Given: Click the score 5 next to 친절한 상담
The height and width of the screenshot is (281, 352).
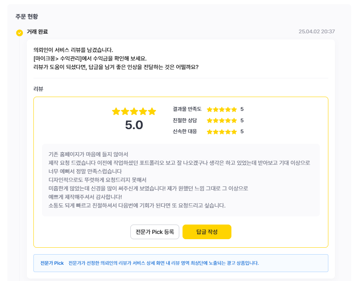Looking at the screenshot, I should coord(242,121).
